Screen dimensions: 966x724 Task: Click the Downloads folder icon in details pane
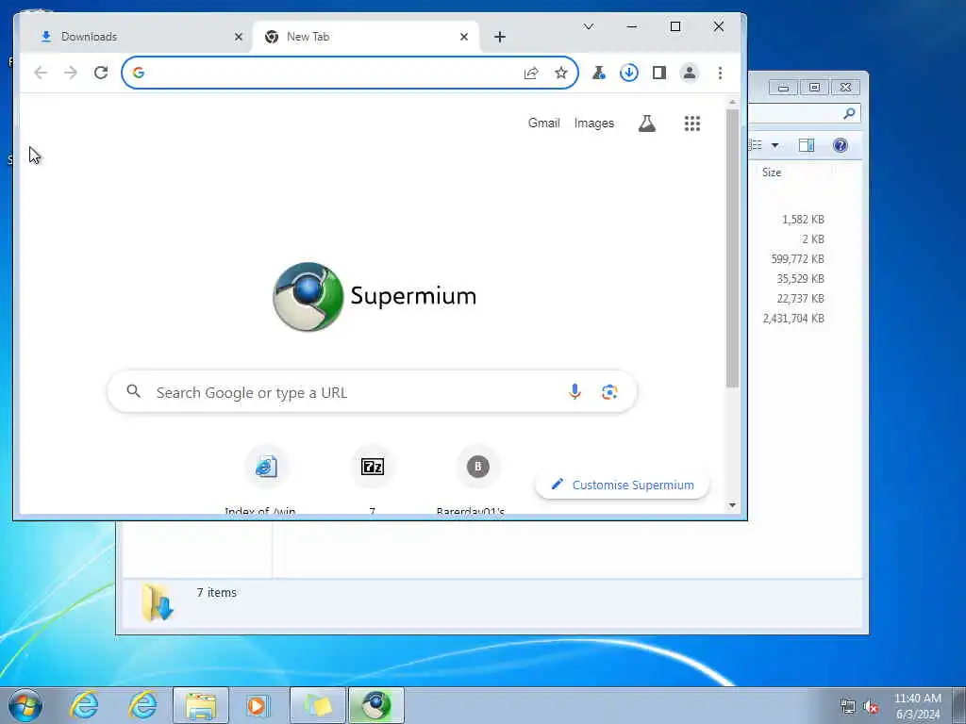(158, 602)
